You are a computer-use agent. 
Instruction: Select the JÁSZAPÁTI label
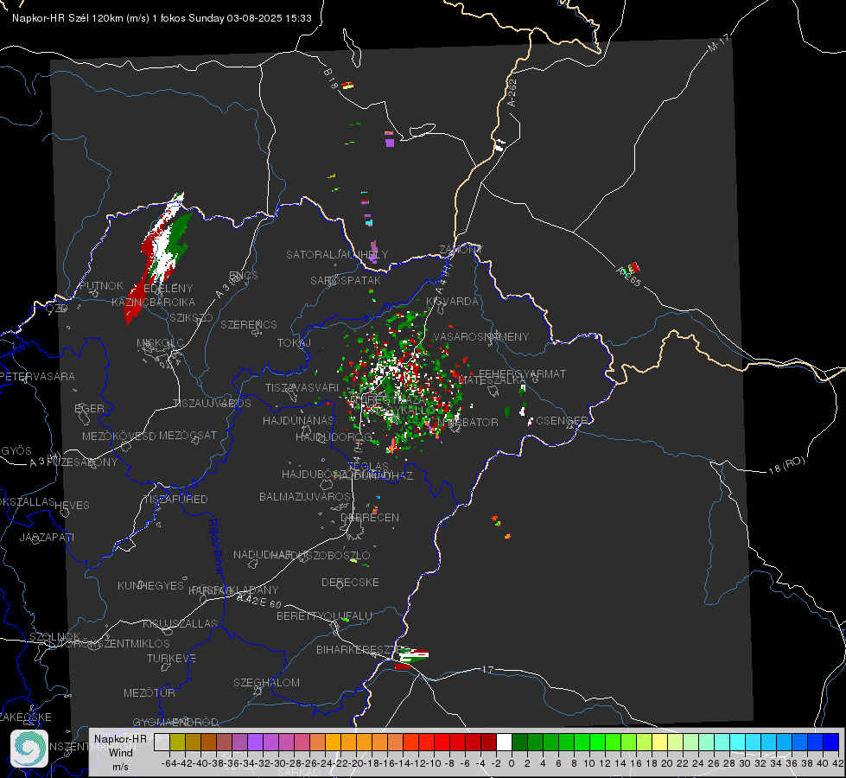pos(47,537)
